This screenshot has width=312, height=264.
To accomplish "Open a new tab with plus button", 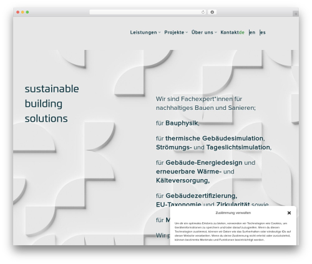I will (296, 14).
